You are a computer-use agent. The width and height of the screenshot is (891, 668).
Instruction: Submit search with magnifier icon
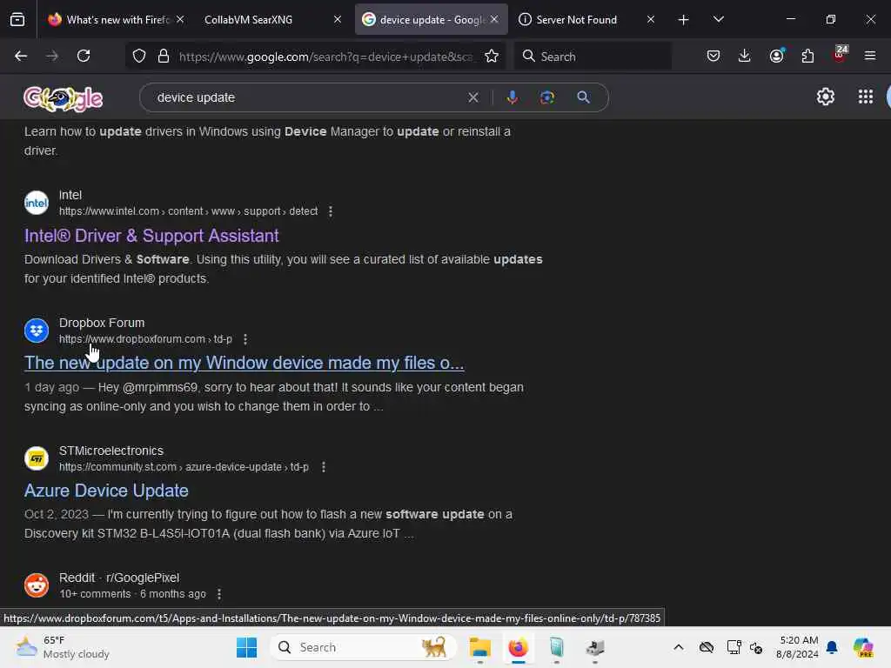coord(583,97)
